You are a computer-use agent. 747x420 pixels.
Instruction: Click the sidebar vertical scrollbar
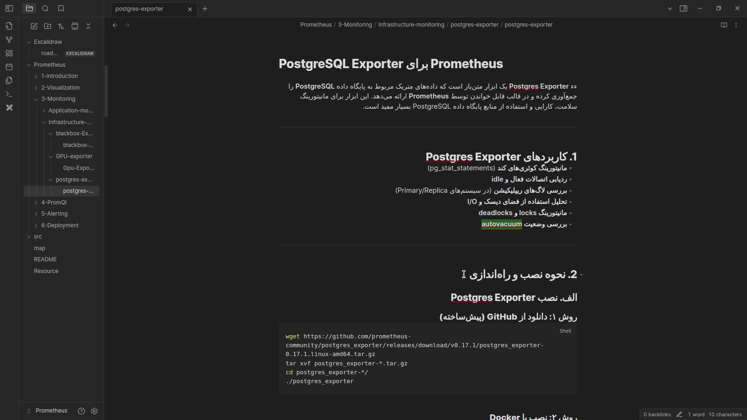coord(106,91)
